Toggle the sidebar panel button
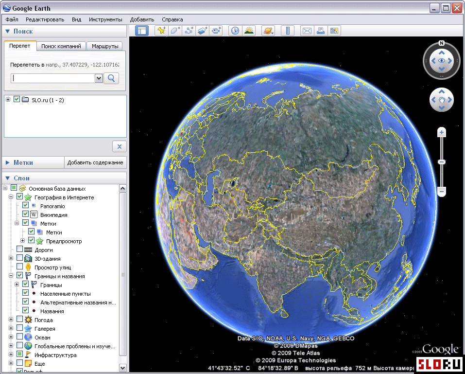 pyautogui.click(x=142, y=31)
